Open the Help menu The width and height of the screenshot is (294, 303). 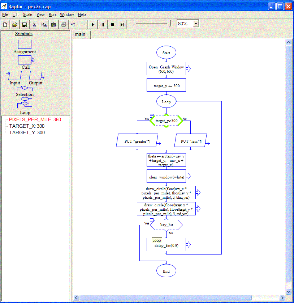pos(82,15)
